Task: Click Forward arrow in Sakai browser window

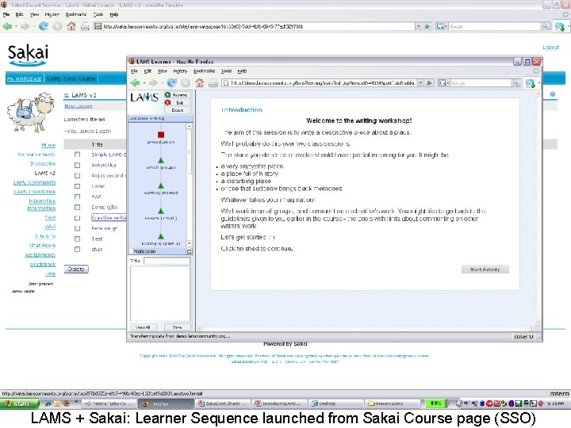Action: [25, 26]
